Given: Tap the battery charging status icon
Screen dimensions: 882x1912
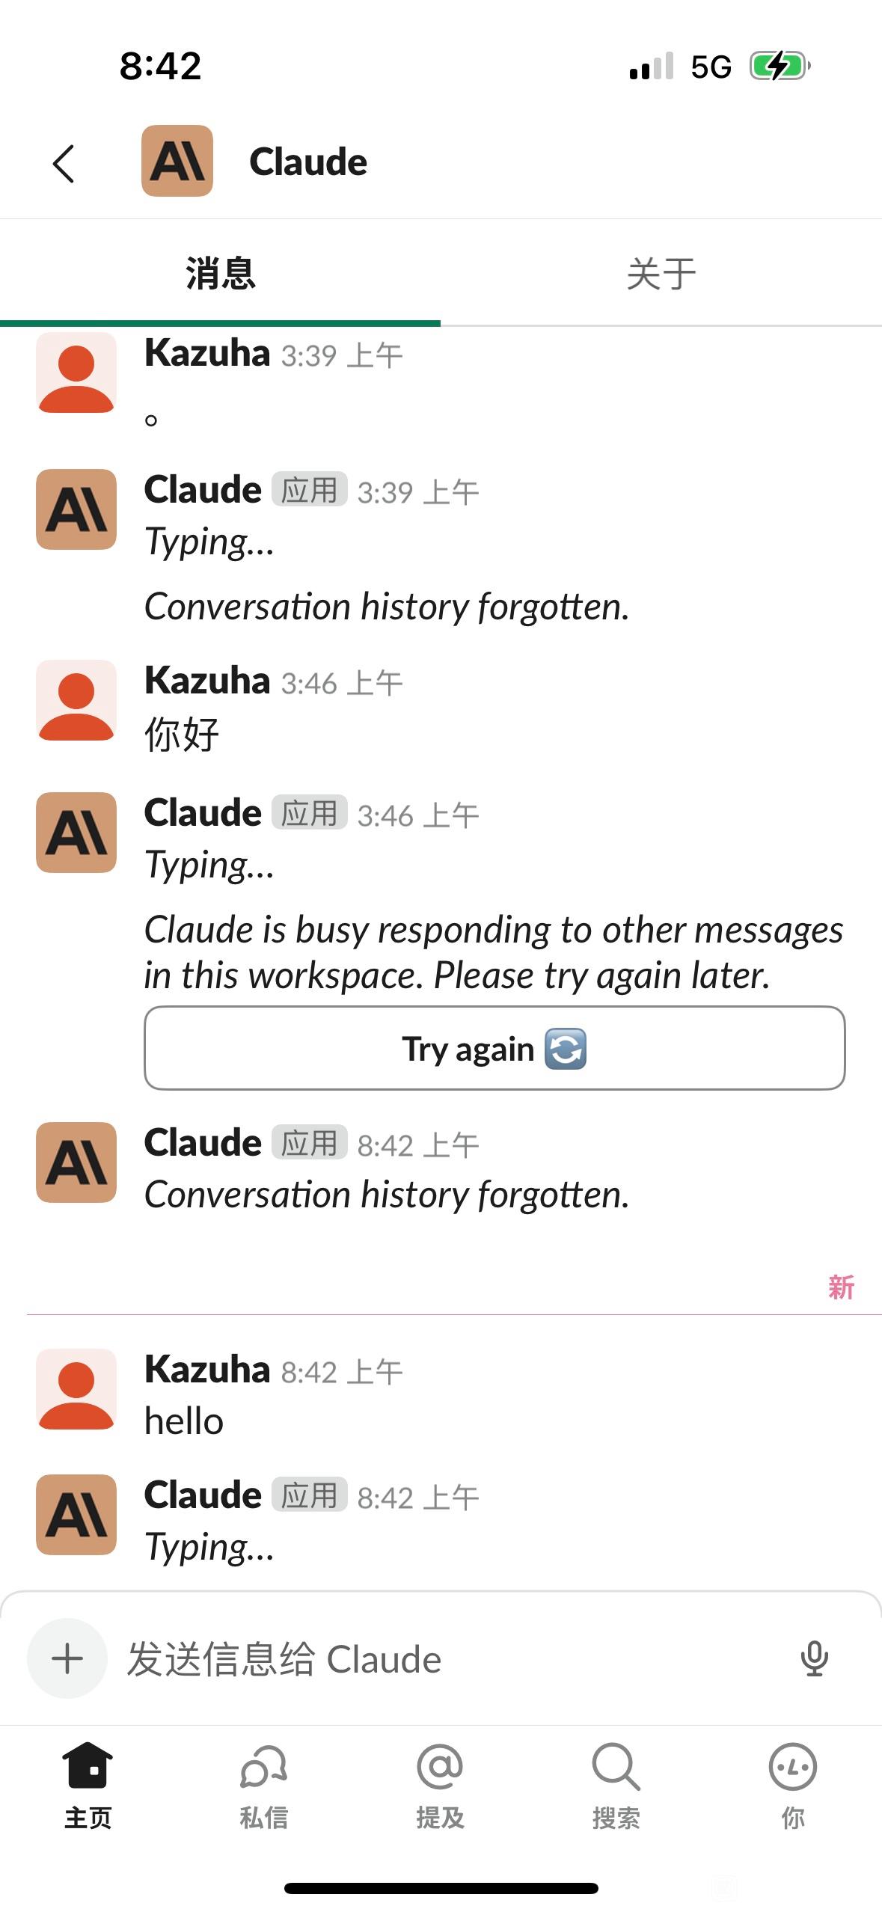Looking at the screenshot, I should [x=780, y=67].
